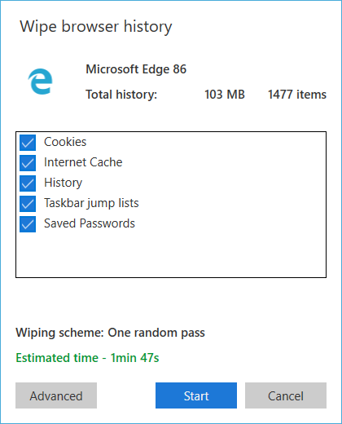Image resolution: width=342 pixels, height=424 pixels.
Task: Toggle the History checkbox
Action: tap(28, 183)
